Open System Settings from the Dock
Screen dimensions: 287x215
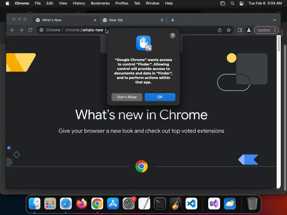[x=129, y=204]
